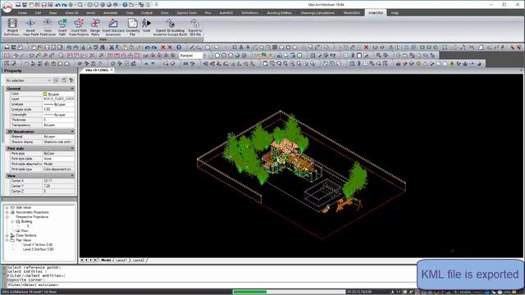Open the Geometry File tool
Screen dimensions: 525x295
[133, 27]
